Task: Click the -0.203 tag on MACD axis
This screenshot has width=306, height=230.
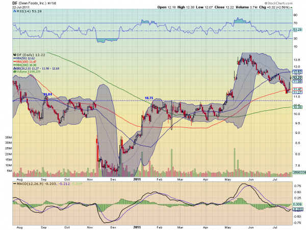Action: point(297,210)
